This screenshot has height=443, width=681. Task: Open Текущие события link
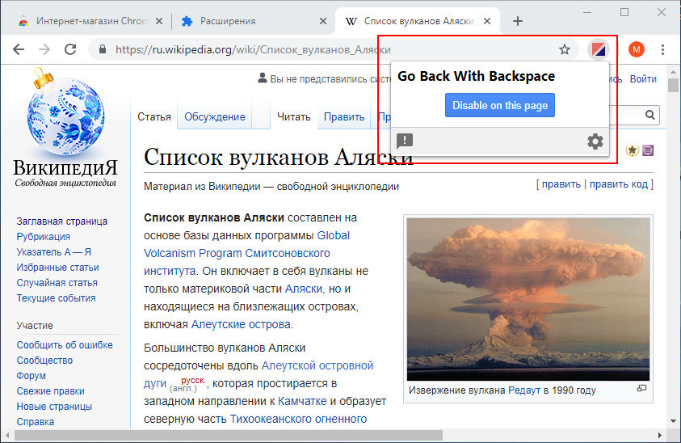[x=56, y=298]
